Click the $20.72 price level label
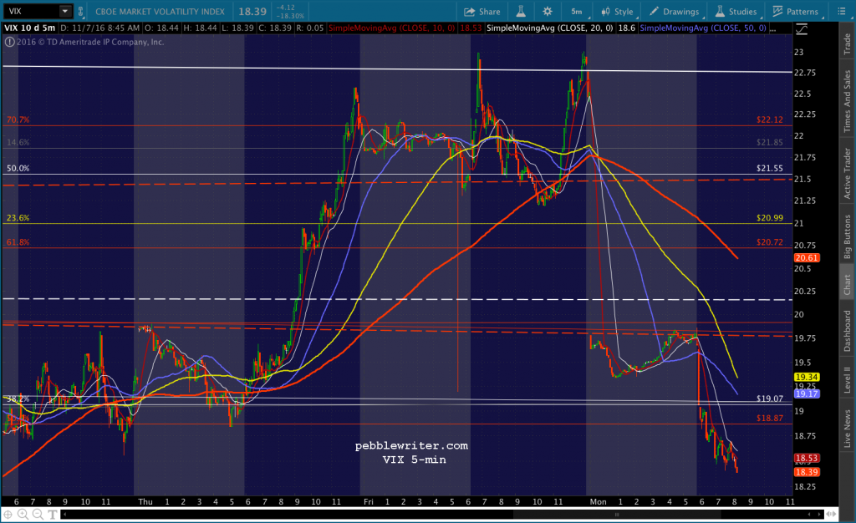Viewport: 856px width, 523px height. click(770, 242)
